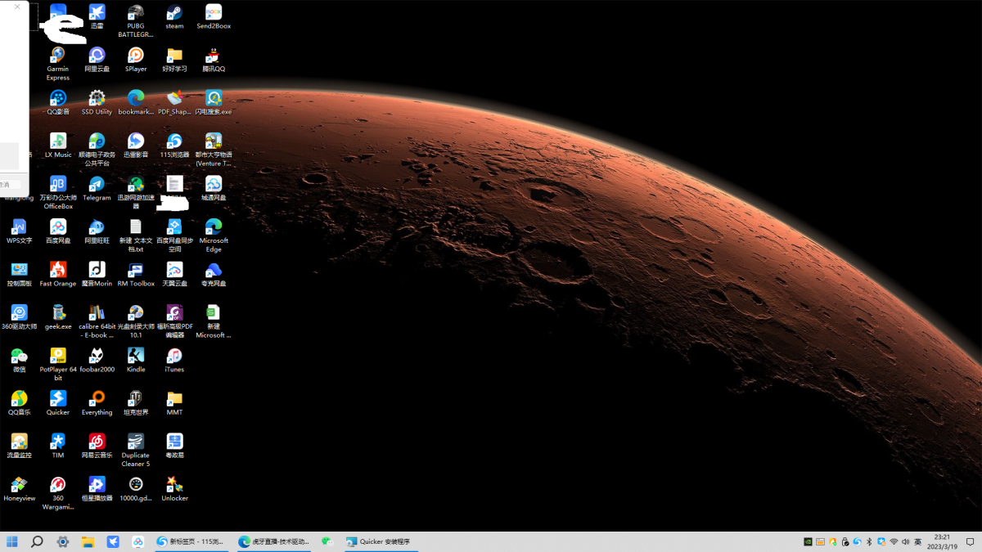Open Settings gear on taskbar

point(63,541)
